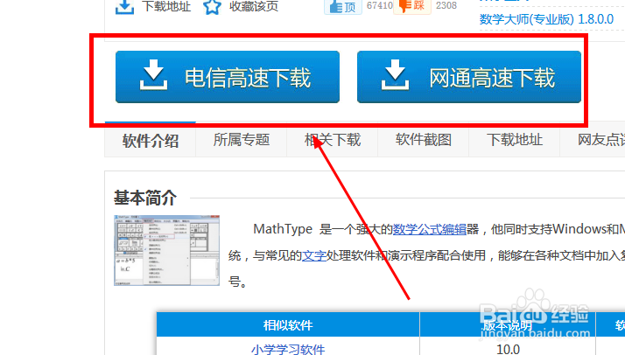The width and height of the screenshot is (625, 355).
Task: Downvote with the 踩 thumbs-down button
Action: (412, 6)
